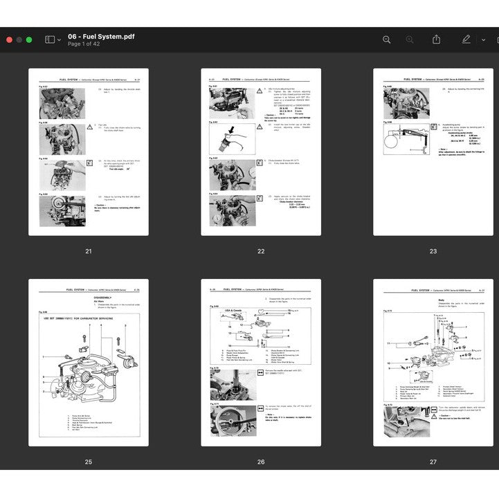Image resolution: width=499 pixels, height=499 pixels.
Task: Zoom in using the magnifier plus icon
Action: [410, 40]
